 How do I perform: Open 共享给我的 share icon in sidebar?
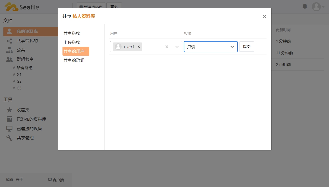point(10,41)
